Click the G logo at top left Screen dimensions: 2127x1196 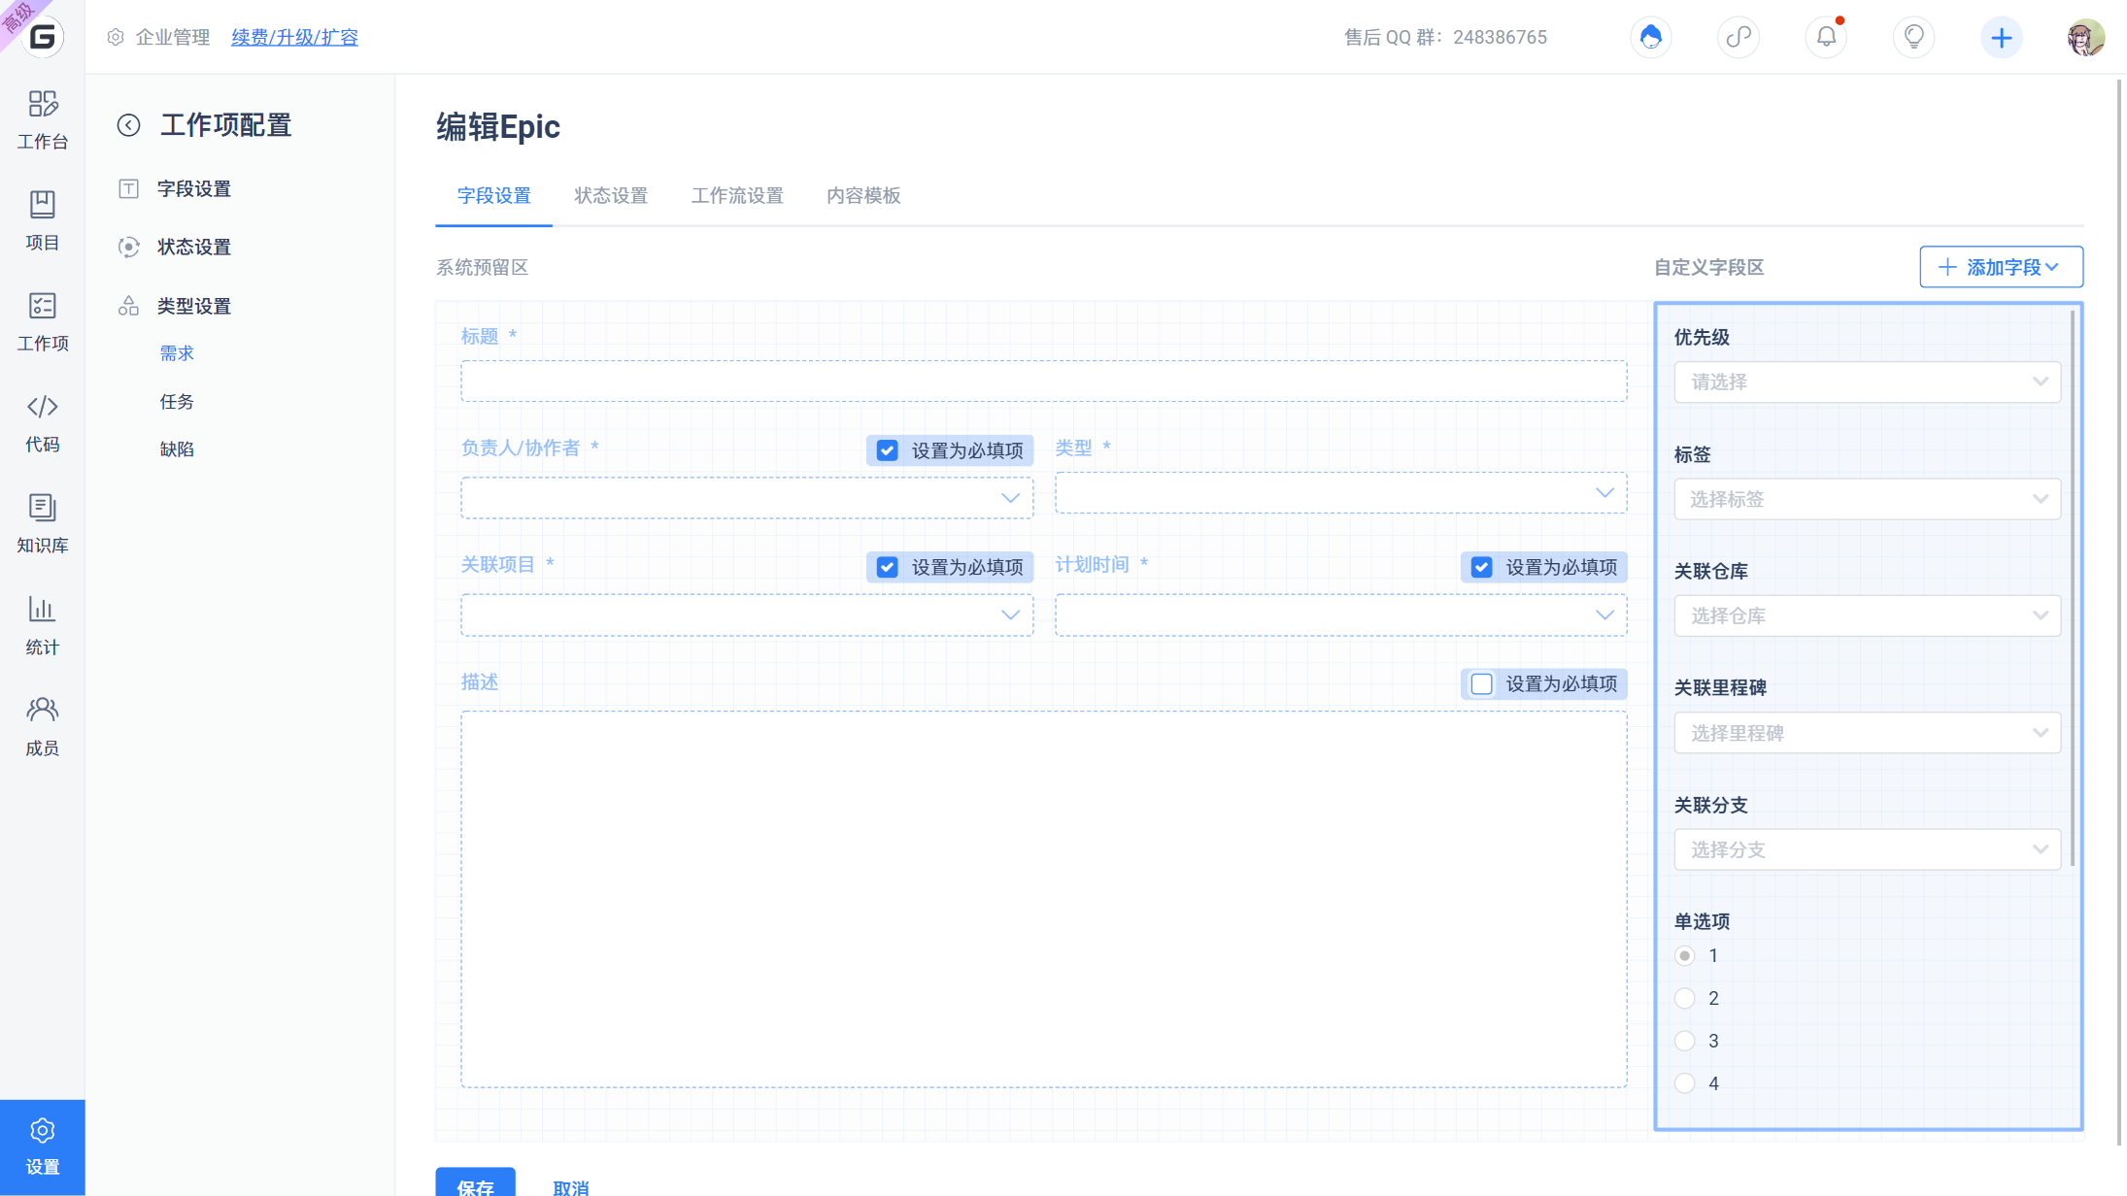click(42, 37)
